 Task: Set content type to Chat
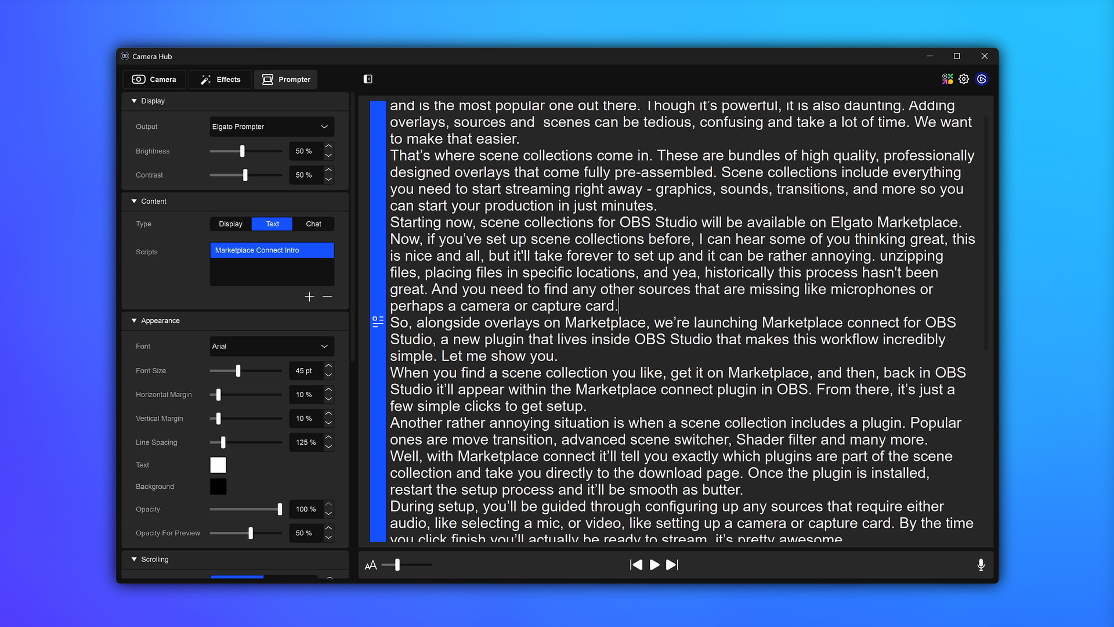tap(313, 224)
